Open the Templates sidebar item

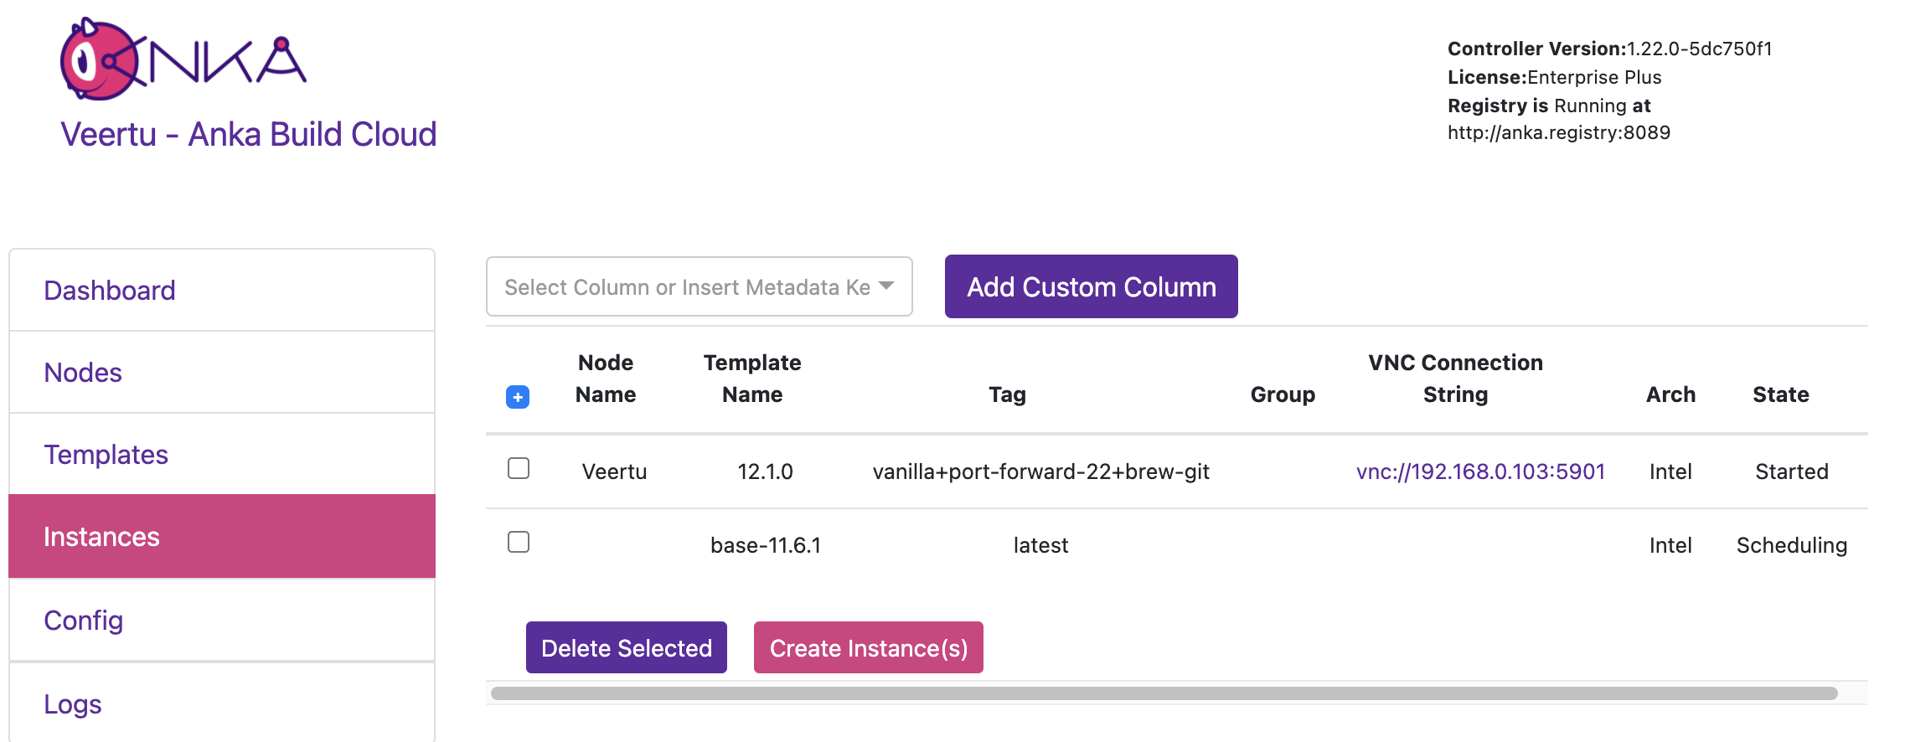point(106,455)
